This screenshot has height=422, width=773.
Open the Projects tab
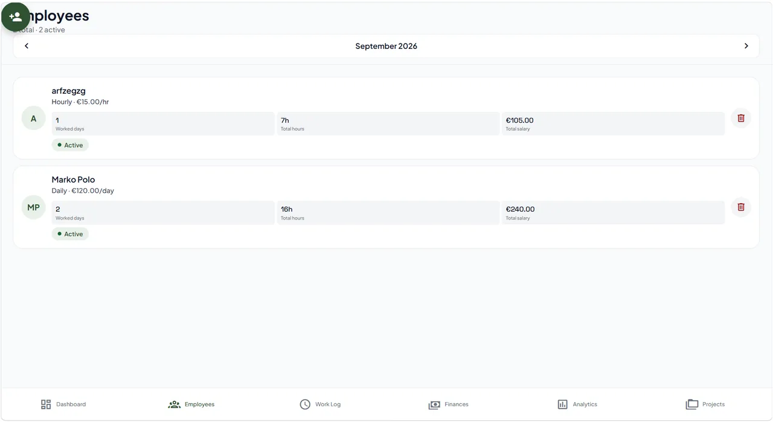click(x=705, y=404)
